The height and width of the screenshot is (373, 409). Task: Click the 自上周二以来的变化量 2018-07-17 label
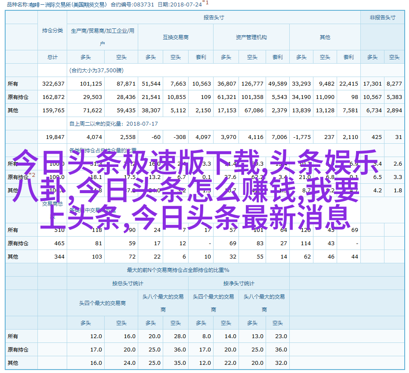tap(114, 124)
